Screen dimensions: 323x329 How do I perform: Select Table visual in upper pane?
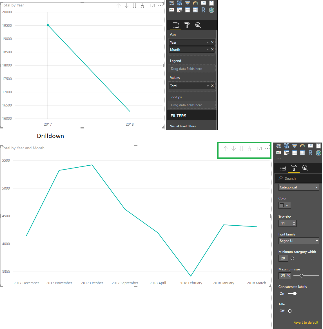(188, 10)
